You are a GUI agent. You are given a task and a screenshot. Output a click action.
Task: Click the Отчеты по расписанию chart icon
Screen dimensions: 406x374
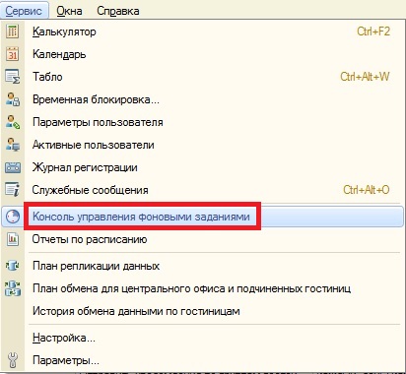[13, 239]
